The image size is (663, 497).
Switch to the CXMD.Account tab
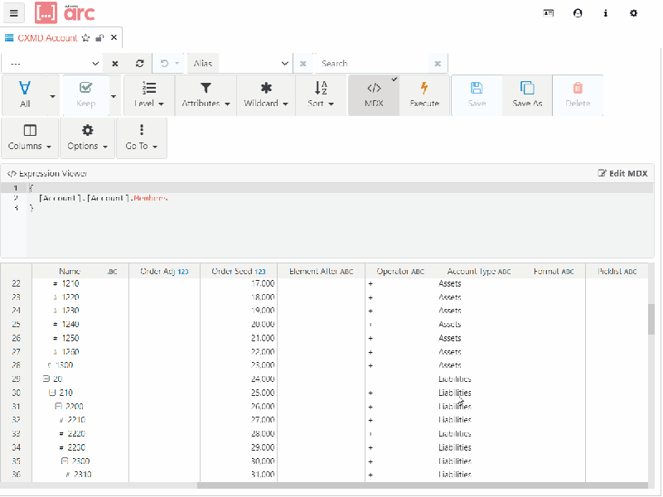tap(47, 38)
